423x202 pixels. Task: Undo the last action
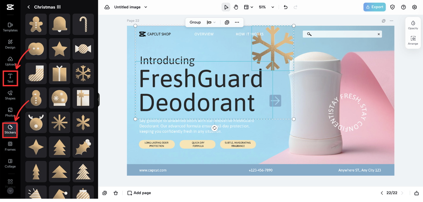click(x=286, y=7)
